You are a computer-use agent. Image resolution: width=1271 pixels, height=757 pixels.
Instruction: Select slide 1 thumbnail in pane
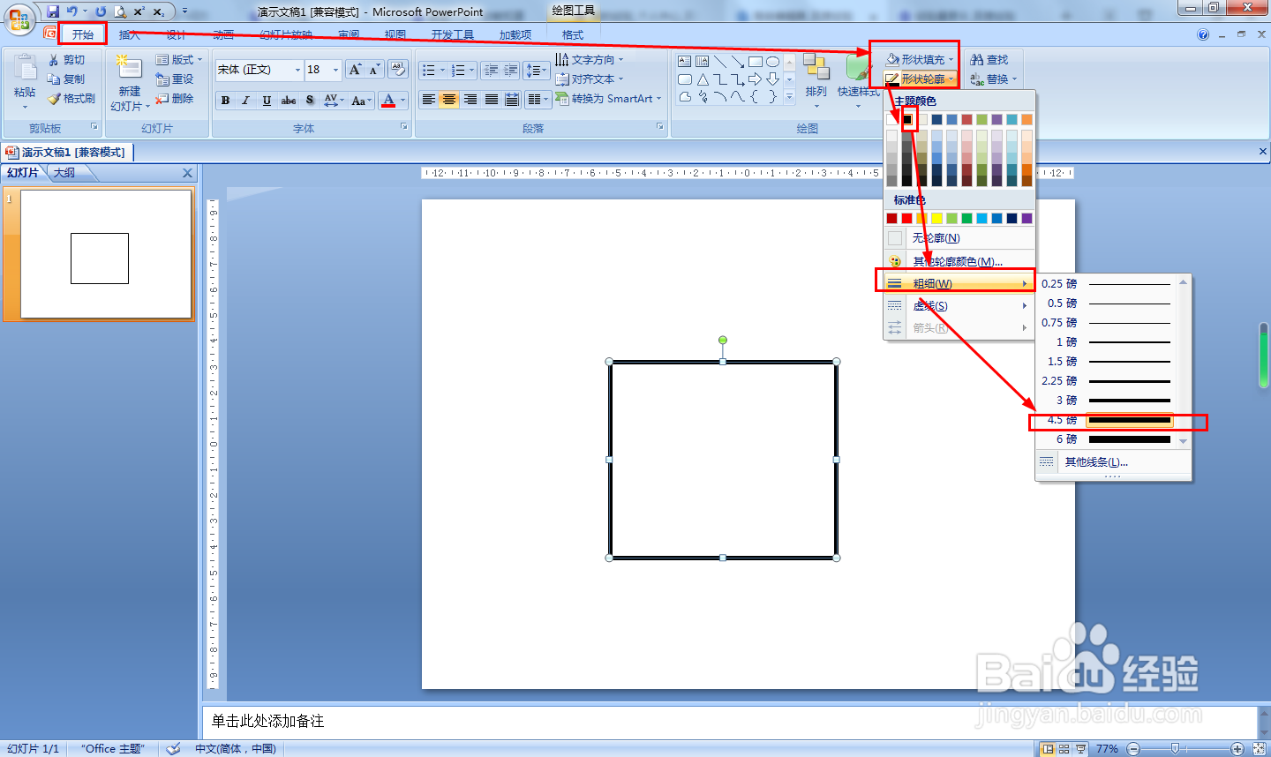click(106, 254)
